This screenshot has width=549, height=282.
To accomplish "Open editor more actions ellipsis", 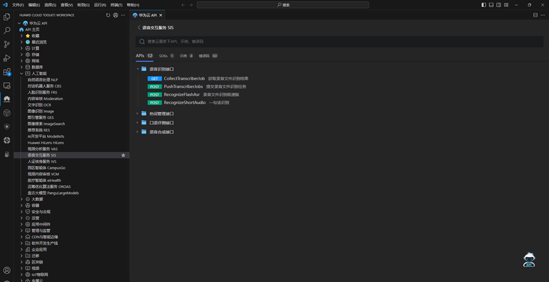I will coord(543,15).
